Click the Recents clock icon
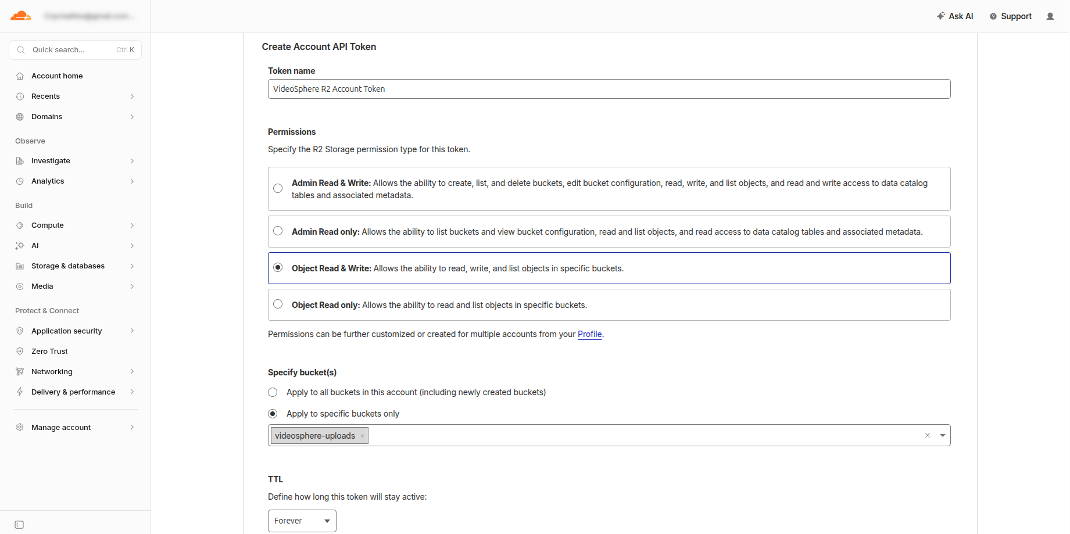 pos(20,96)
